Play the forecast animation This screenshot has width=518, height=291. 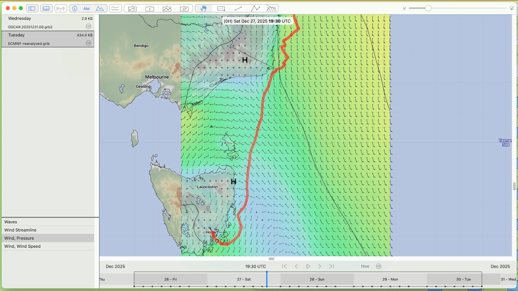(x=308, y=266)
